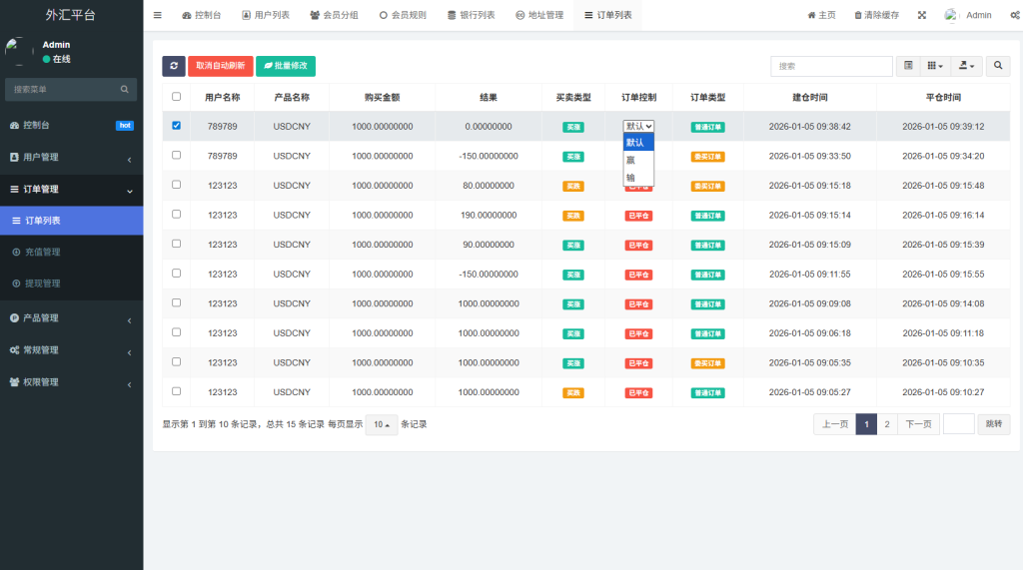Open 充值管理 in the sidebar menu

43,252
